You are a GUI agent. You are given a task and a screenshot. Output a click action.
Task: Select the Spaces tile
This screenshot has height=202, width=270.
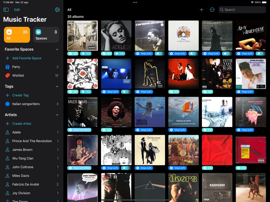point(46,35)
